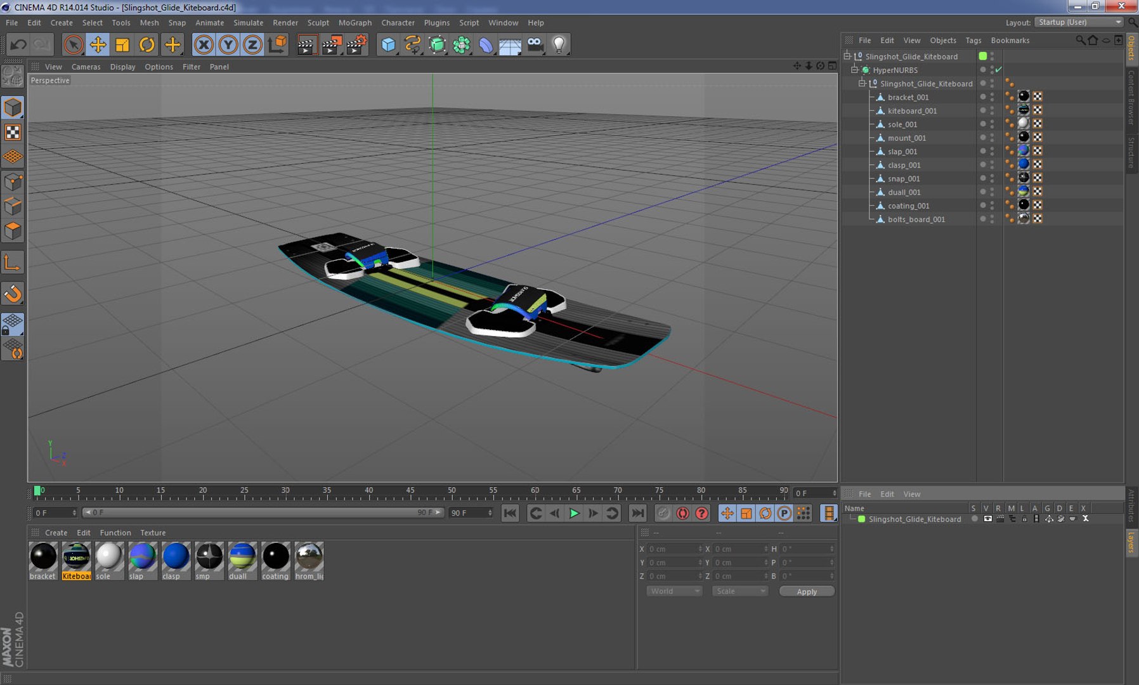
Task: Click frame 45 on the timeline ruler
Action: pyautogui.click(x=410, y=491)
